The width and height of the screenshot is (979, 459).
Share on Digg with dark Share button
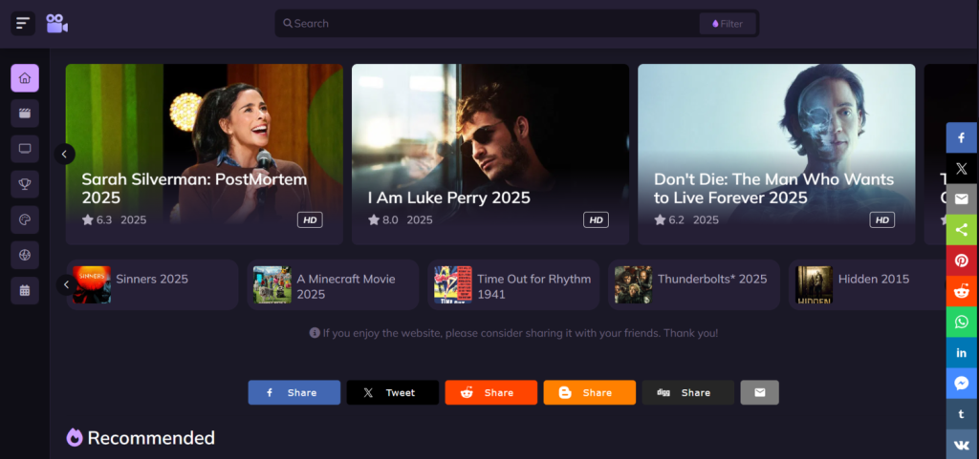pos(688,392)
